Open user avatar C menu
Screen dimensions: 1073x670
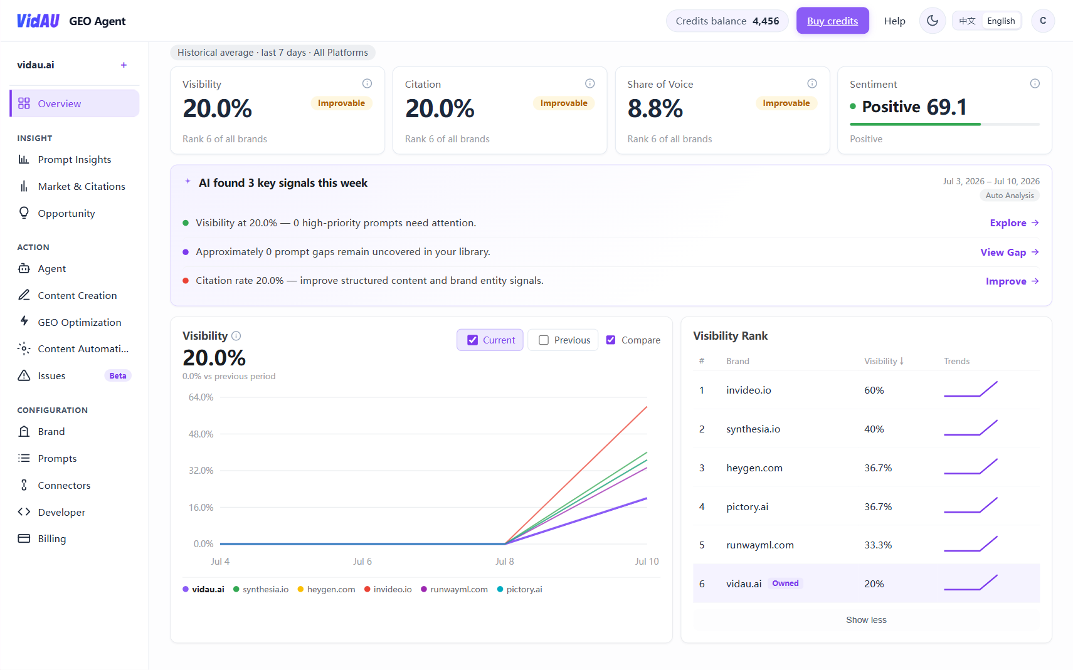coord(1043,21)
